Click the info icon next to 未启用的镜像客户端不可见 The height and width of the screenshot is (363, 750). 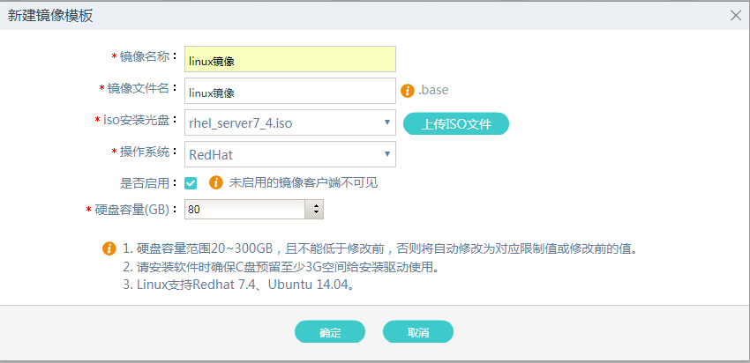pyautogui.click(x=215, y=183)
